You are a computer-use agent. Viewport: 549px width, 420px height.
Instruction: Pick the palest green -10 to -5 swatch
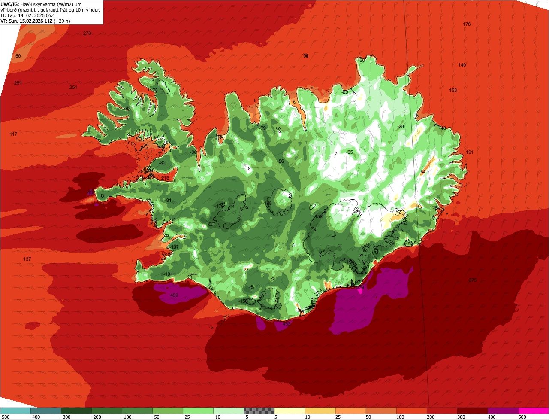click(x=229, y=411)
